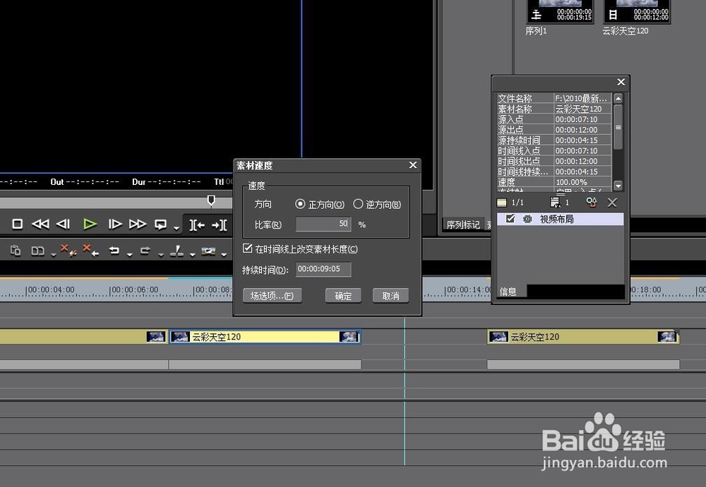Open Field Options button in speed dialog
706x487 pixels.
[272, 296]
